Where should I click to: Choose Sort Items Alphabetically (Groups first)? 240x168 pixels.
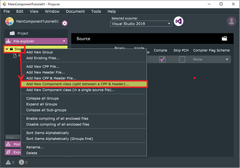click(x=84, y=139)
